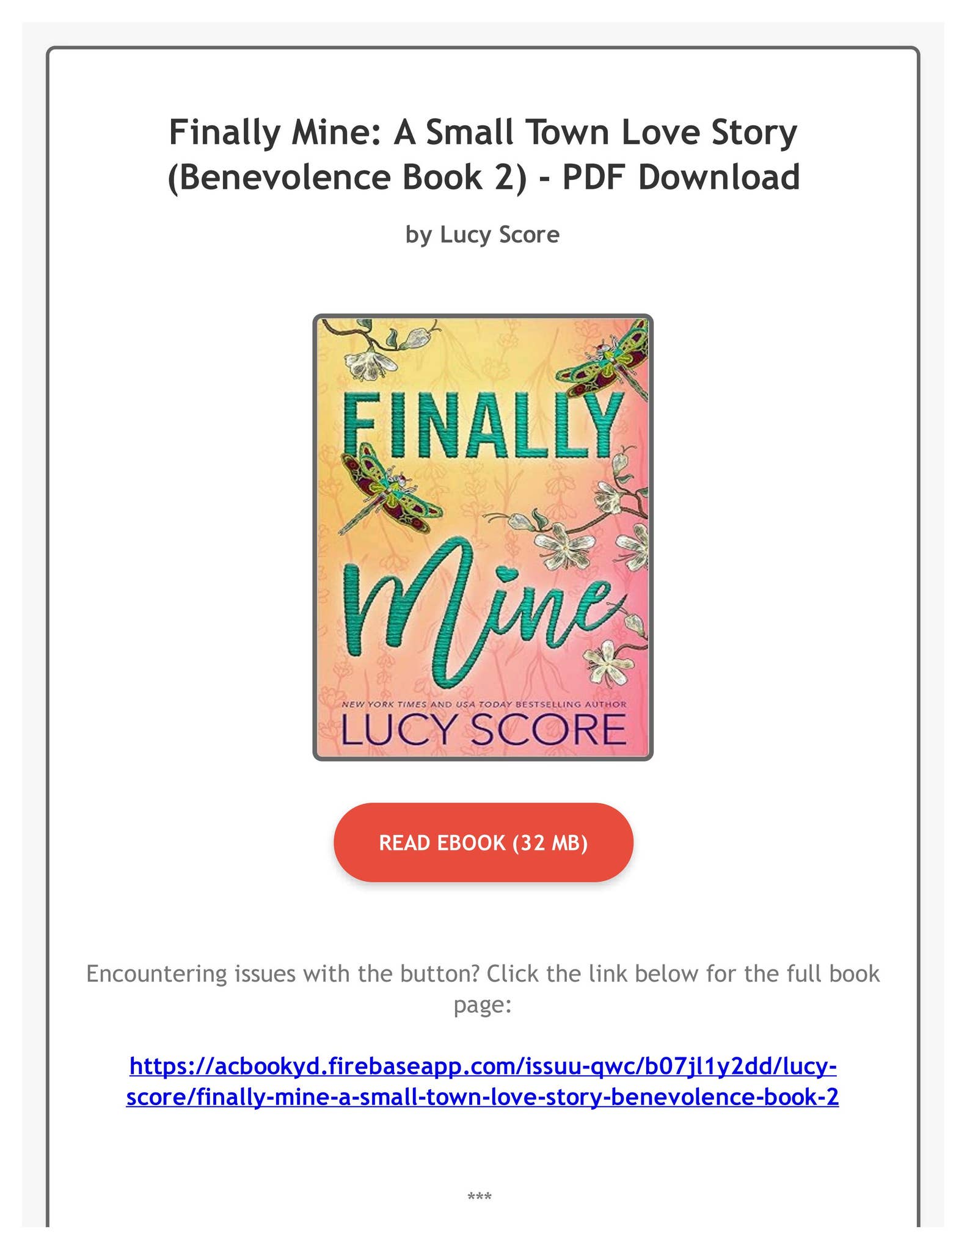Click the red READ EBOOK (32 MB) button

[x=483, y=842]
